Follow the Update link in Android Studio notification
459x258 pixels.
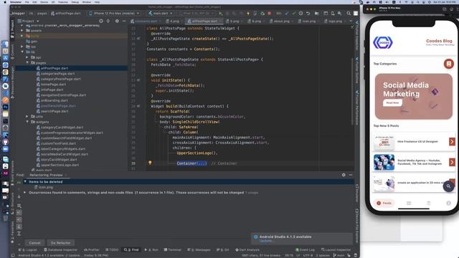[266, 241]
